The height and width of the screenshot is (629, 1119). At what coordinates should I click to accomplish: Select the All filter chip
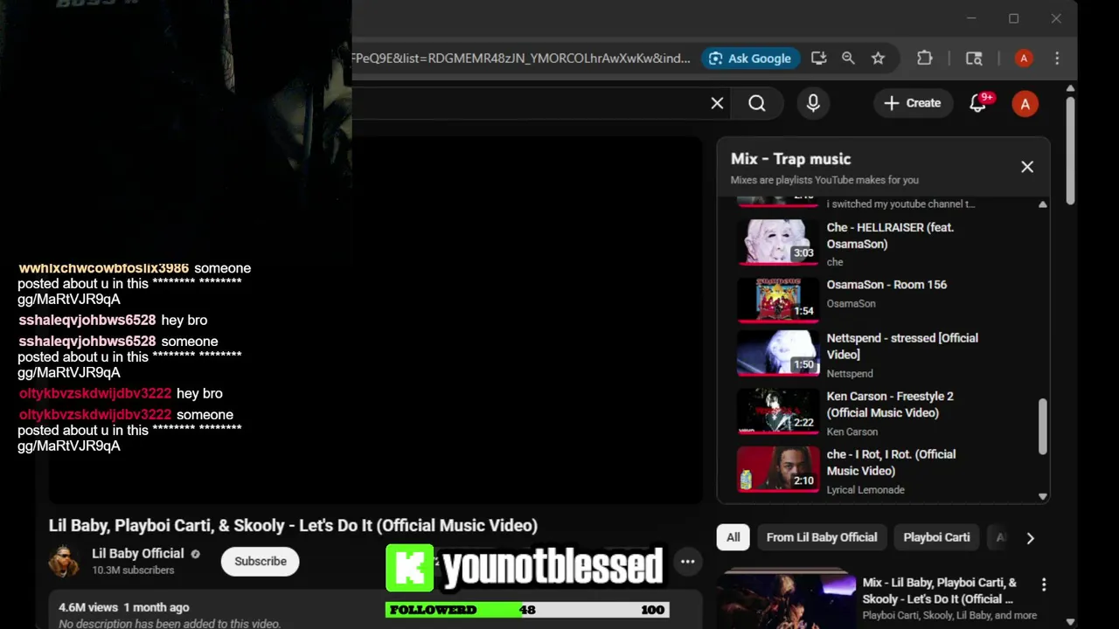(x=733, y=537)
